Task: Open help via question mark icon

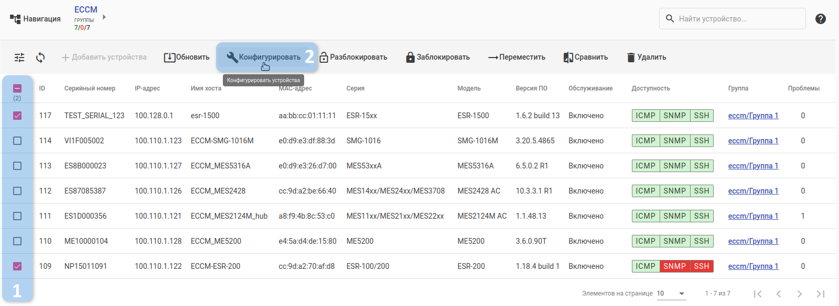Action: (821, 19)
